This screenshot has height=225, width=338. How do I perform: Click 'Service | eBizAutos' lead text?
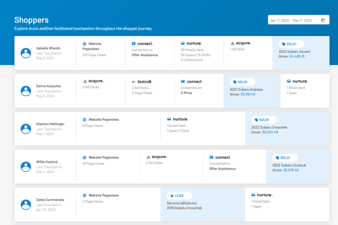coord(182,203)
